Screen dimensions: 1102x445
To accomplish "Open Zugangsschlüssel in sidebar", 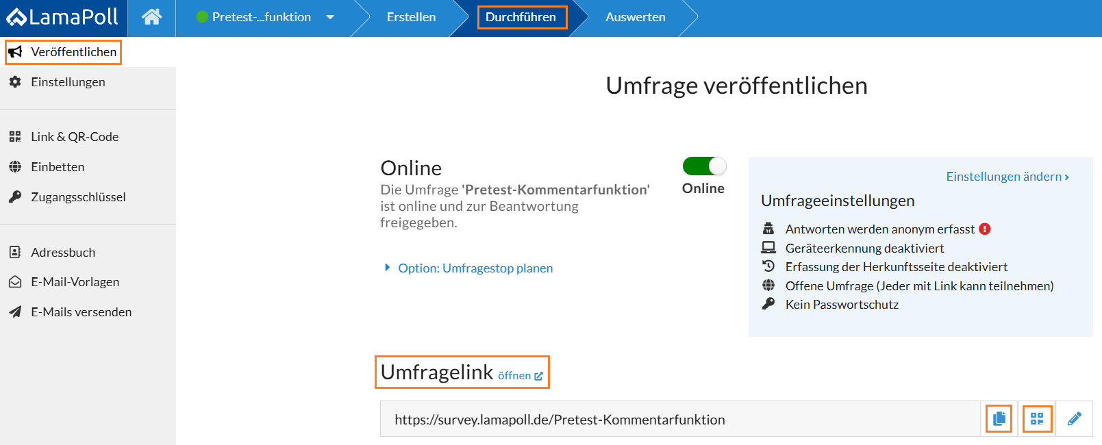I will [x=78, y=197].
